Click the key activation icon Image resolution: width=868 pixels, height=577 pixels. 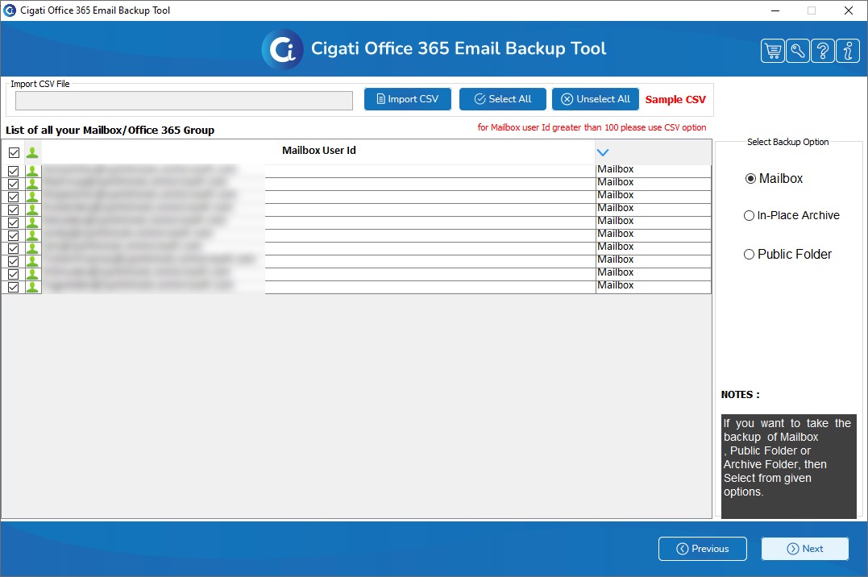click(798, 52)
